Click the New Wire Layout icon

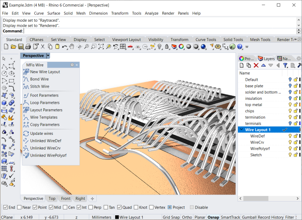pyautogui.click(x=26, y=72)
